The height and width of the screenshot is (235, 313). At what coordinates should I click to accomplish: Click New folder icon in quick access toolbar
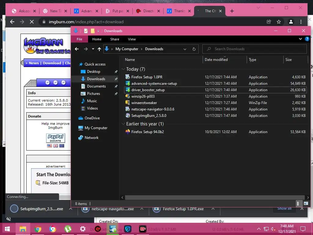(93, 31)
